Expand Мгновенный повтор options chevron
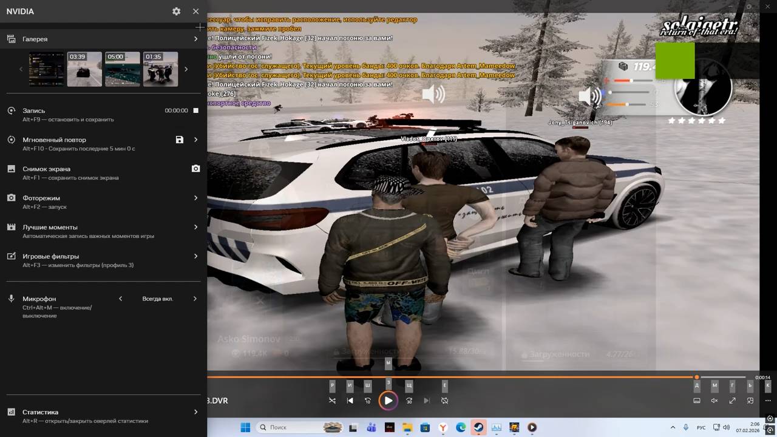Screen dimensions: 777x437 (x=195, y=140)
